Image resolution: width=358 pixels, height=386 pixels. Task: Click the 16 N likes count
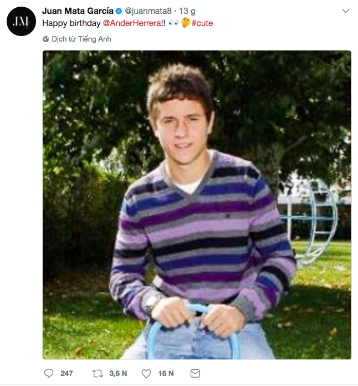click(x=166, y=373)
